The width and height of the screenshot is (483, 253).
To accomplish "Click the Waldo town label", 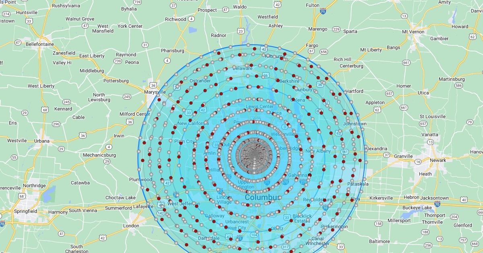I will tap(240, 7).
